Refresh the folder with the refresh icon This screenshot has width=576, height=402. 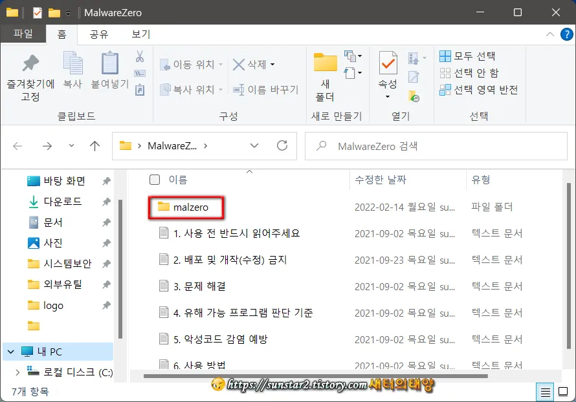[282, 146]
